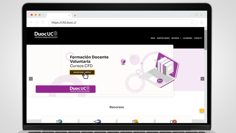
Task: Go back with browser back arrow
Action: tap(31, 22)
